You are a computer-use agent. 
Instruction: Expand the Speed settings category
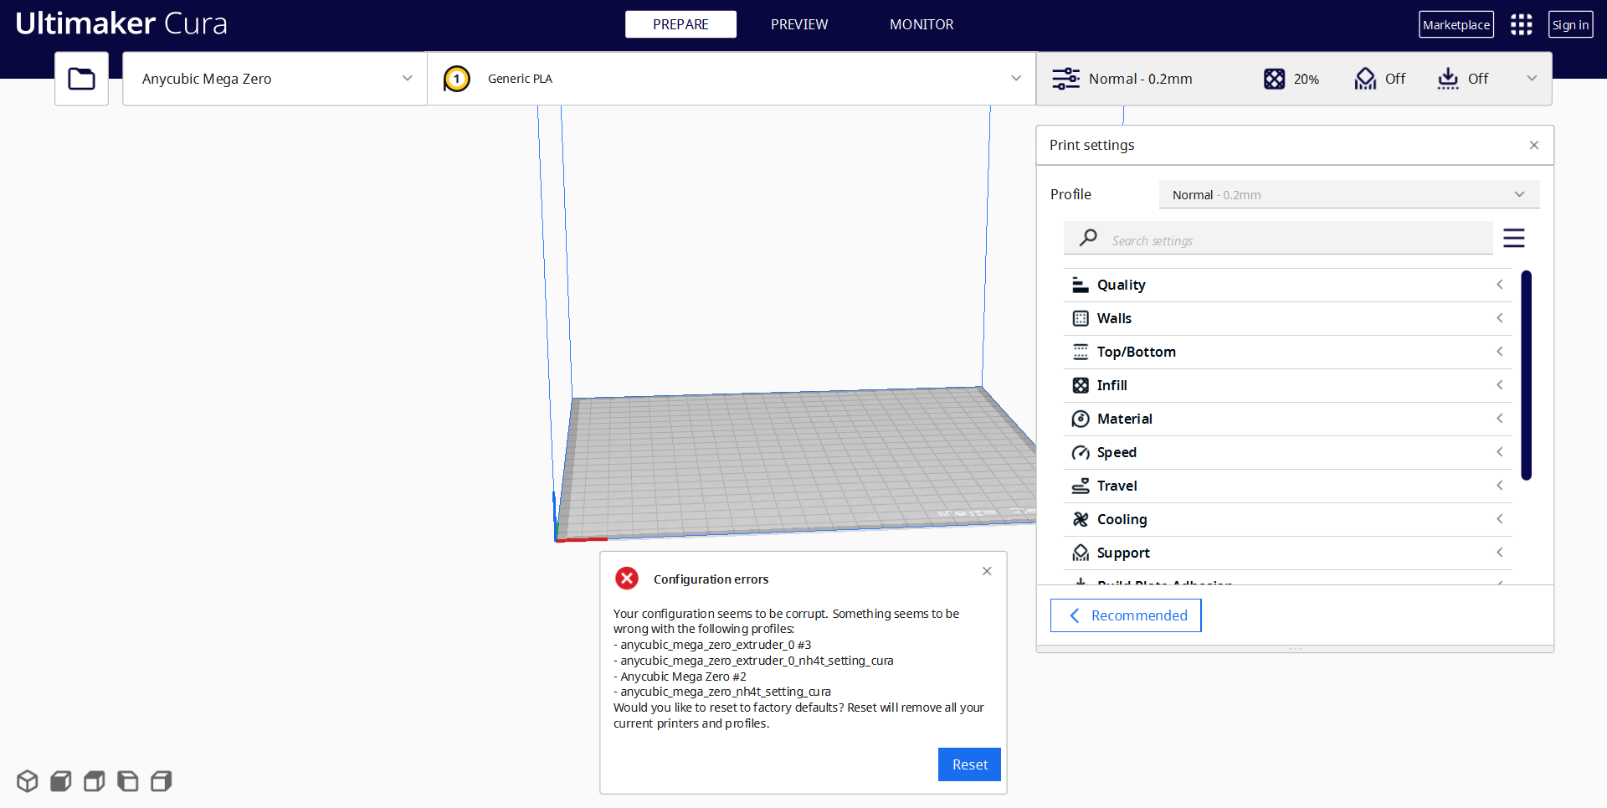click(1288, 452)
